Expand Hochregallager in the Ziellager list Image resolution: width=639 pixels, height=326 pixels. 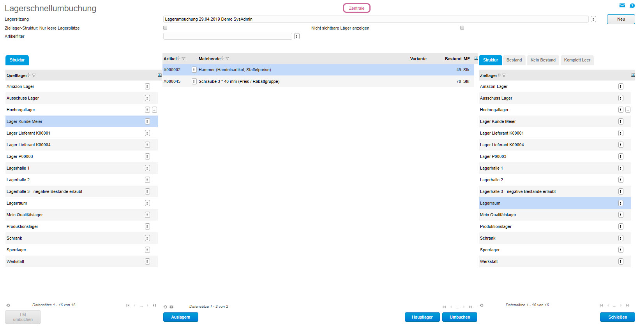(x=628, y=110)
